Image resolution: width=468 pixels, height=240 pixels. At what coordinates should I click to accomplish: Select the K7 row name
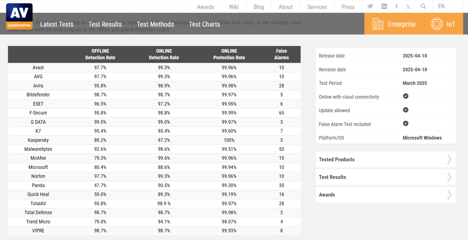click(38, 131)
